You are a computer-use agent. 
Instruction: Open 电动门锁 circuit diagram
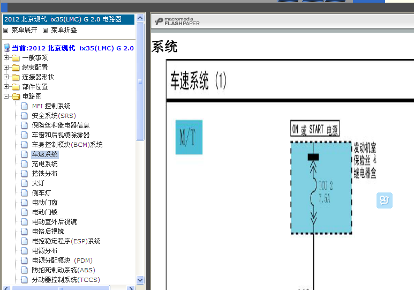tap(45, 212)
